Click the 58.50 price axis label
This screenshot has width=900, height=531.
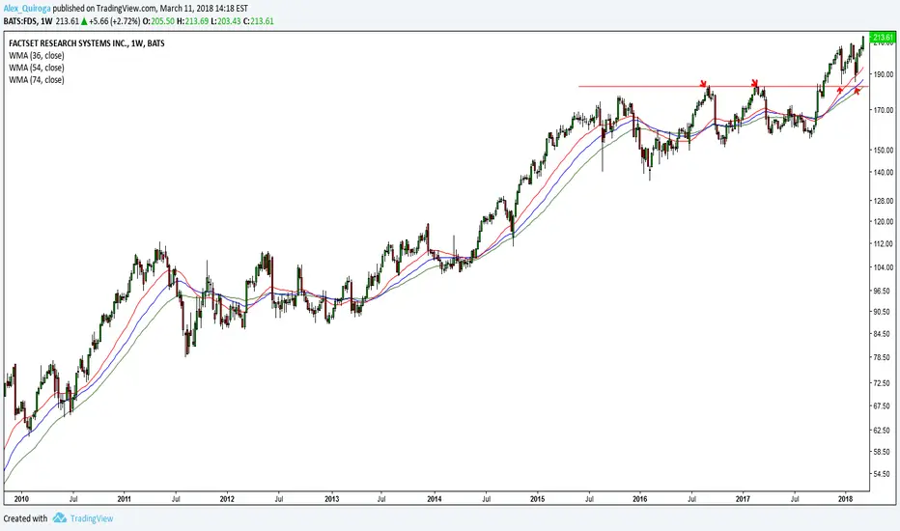(x=882, y=452)
